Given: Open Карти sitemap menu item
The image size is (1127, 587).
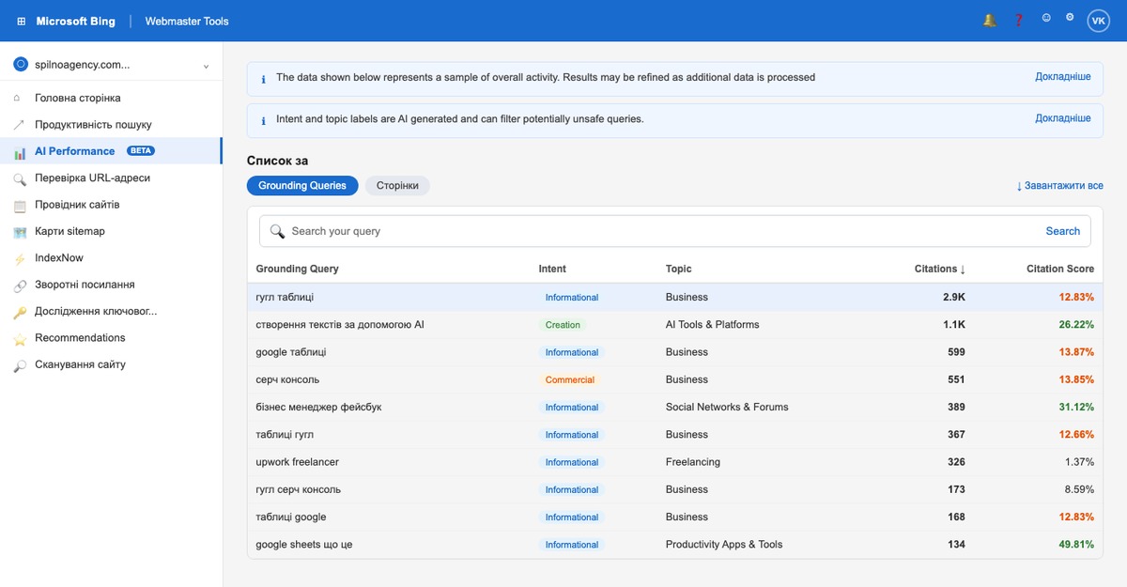Looking at the screenshot, I should click(x=111, y=232).
